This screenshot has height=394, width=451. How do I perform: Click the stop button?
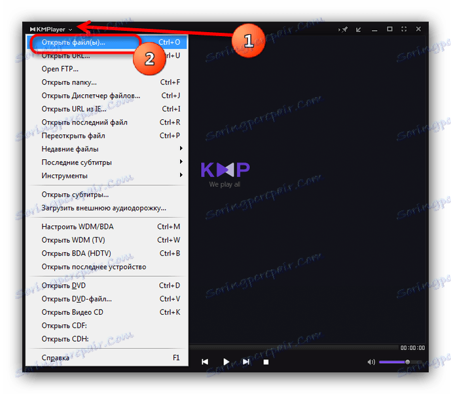pyautogui.click(x=266, y=362)
